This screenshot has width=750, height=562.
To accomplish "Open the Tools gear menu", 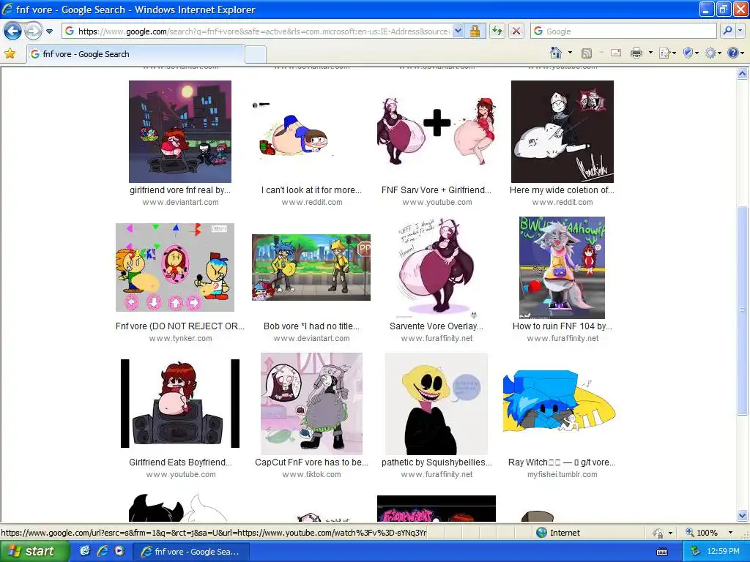I will pos(713,53).
